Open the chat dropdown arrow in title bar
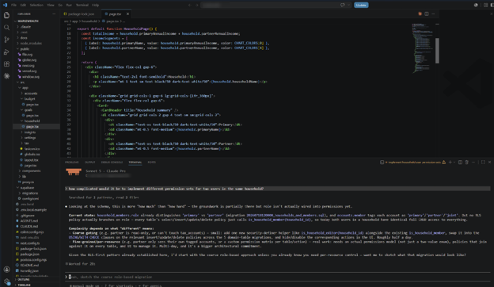 pos(348,5)
